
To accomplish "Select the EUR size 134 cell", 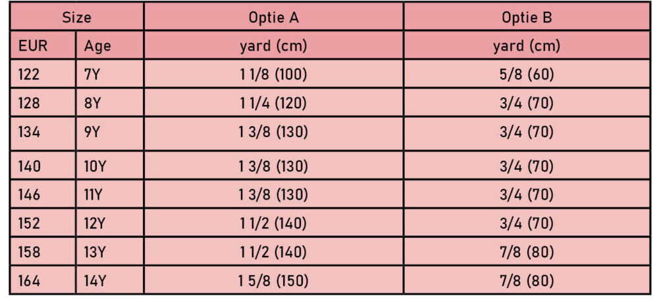I will point(29,132).
